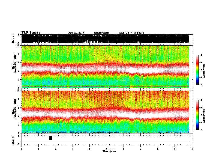Click the log(PSD) label beside ch.1 colorbar
216x167 pixels.
coord(204,71)
